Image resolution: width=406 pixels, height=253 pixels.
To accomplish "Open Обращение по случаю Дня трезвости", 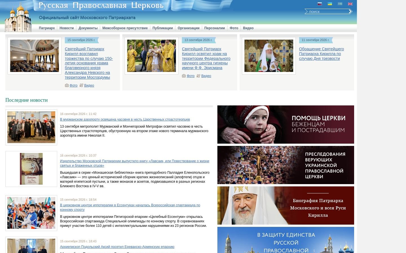I will point(321,54).
